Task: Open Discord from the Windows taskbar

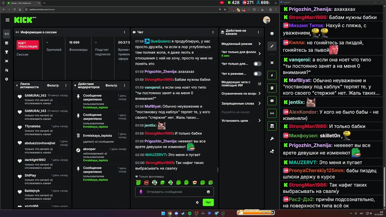Action: pyautogui.click(x=176, y=213)
